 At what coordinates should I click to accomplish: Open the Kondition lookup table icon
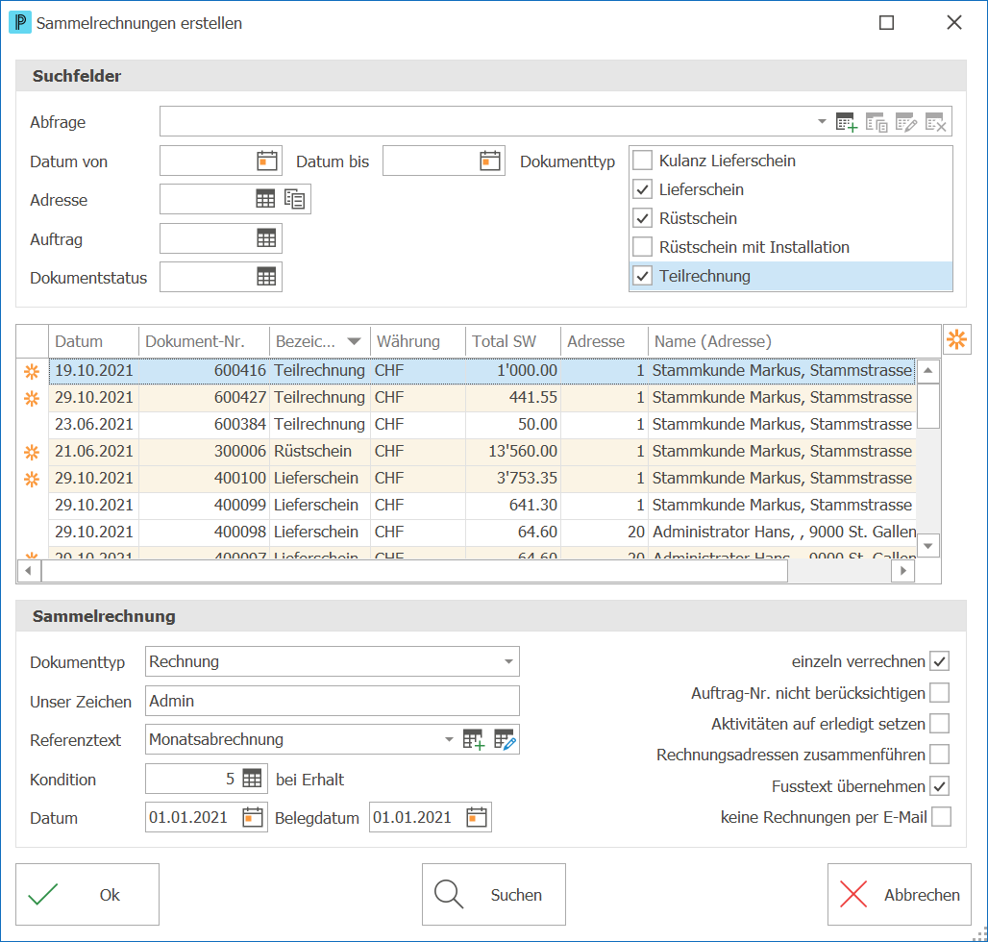pyautogui.click(x=252, y=779)
